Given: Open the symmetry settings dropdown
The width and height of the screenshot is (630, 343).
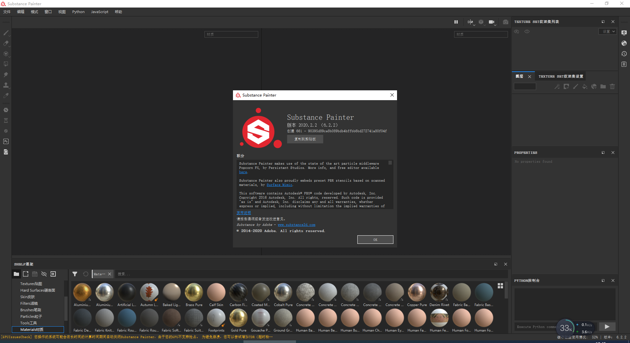Looking at the screenshot, I should pos(471,22).
